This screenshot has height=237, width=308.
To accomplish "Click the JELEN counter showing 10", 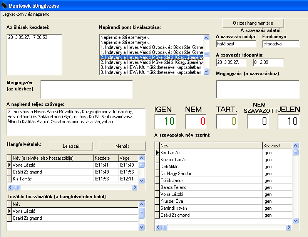I will 288,121.
